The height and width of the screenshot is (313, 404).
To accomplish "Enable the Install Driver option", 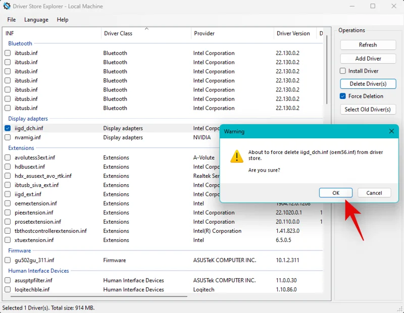I will click(x=342, y=71).
